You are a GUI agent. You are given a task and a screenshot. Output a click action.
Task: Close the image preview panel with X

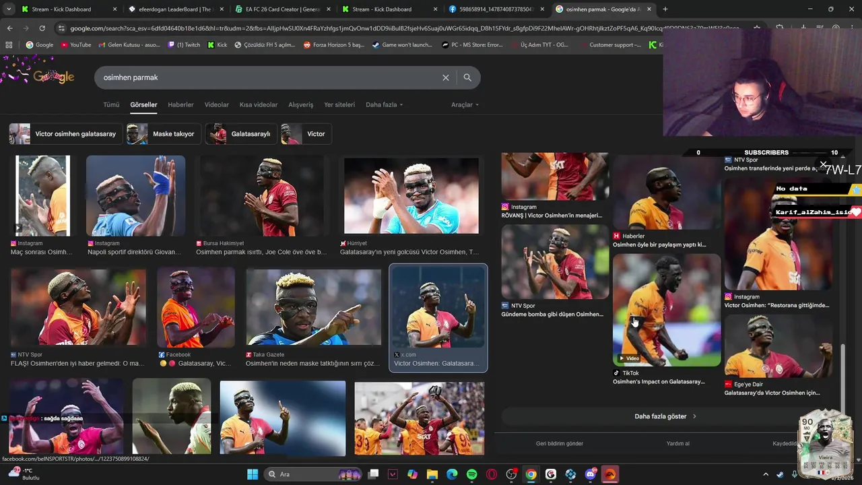click(823, 164)
